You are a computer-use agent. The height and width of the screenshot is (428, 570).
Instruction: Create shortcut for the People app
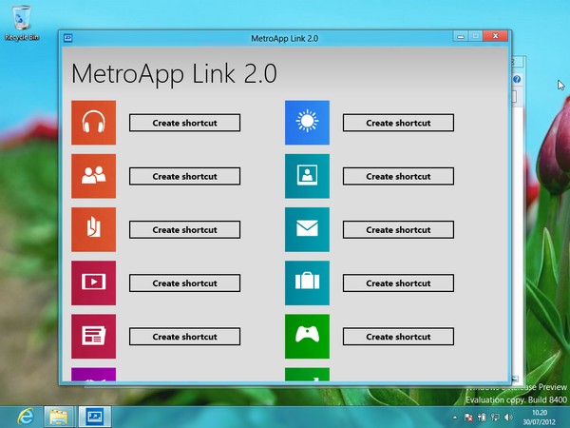point(184,176)
